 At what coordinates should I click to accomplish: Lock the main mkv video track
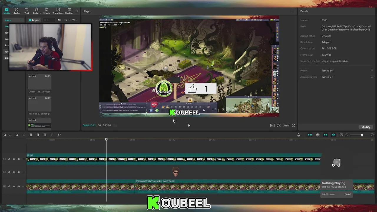pyautogui.click(x=9, y=186)
